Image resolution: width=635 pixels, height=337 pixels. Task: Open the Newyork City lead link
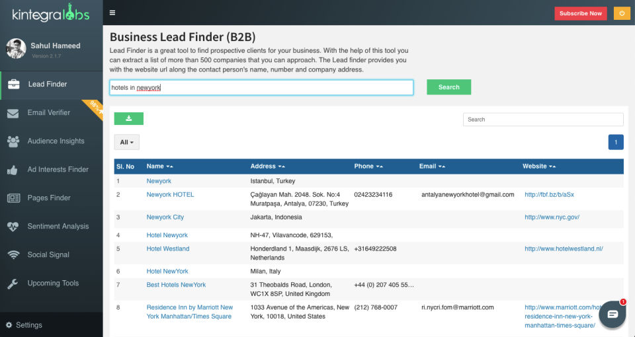(x=165, y=217)
